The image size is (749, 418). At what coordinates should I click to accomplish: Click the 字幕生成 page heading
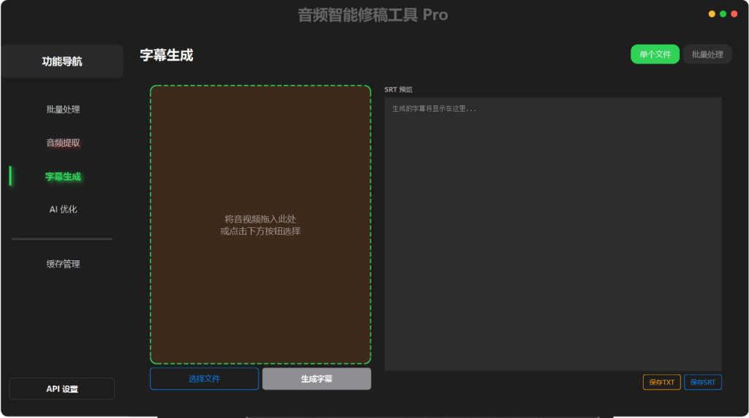point(167,56)
